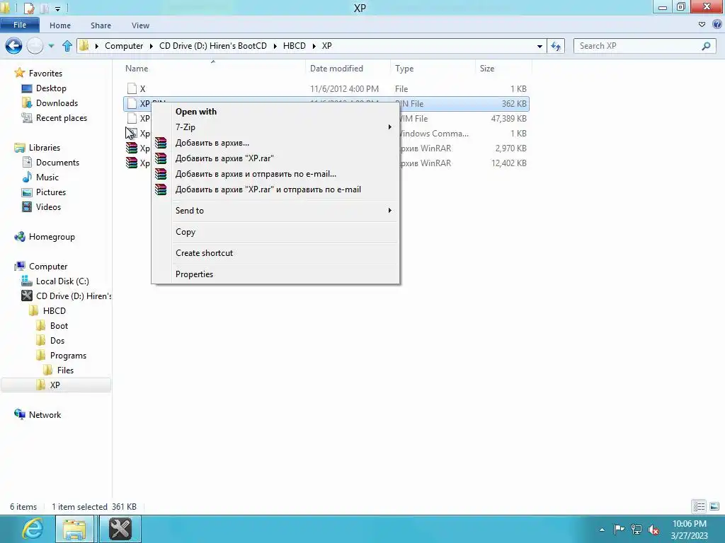
Task: Click the Favorites star icon
Action: (x=19, y=73)
